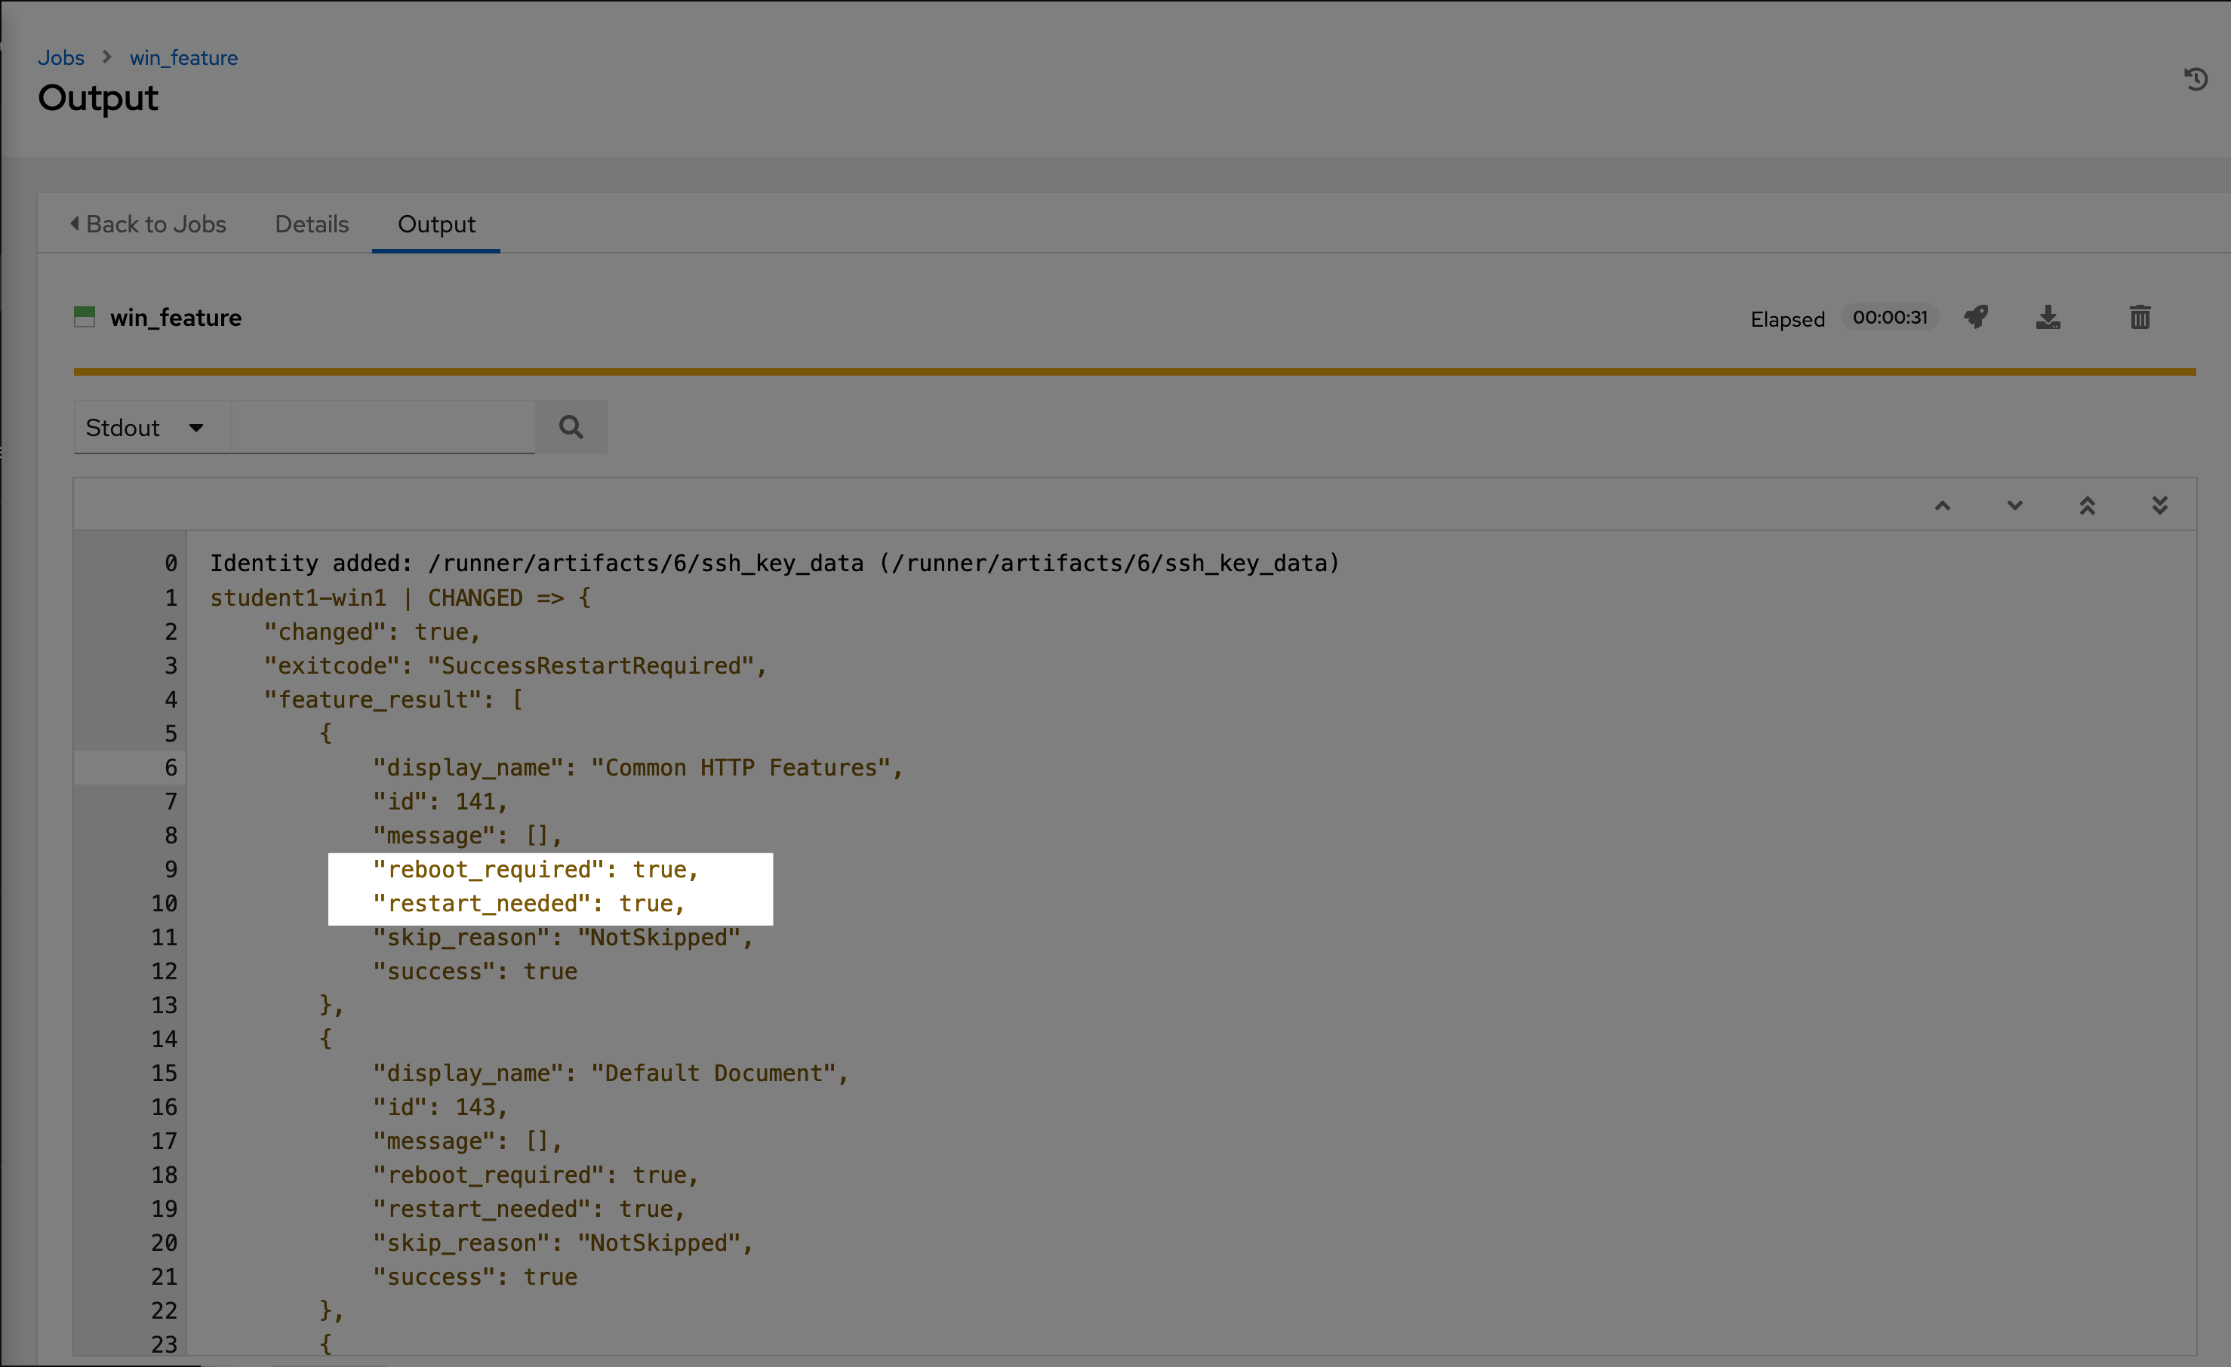
Task: Go Back to Jobs
Action: click(148, 223)
